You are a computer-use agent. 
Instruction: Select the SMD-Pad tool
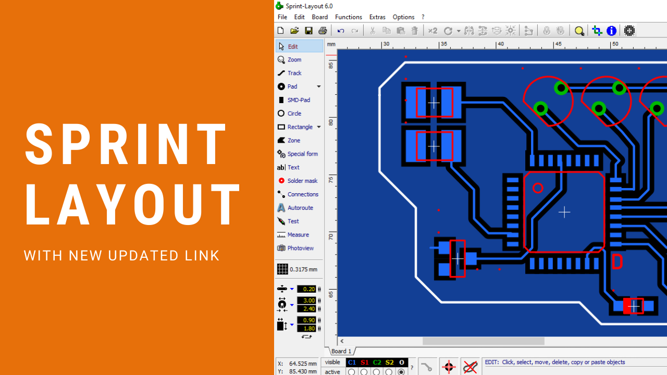click(x=299, y=100)
